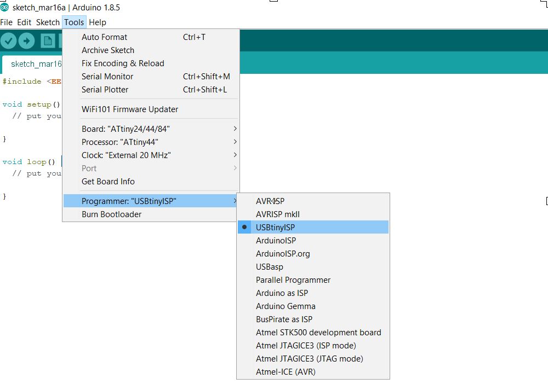The height and width of the screenshot is (390, 548).
Task: Expand the Board "ATtiny24/44/84" submenu
Action: click(151, 129)
